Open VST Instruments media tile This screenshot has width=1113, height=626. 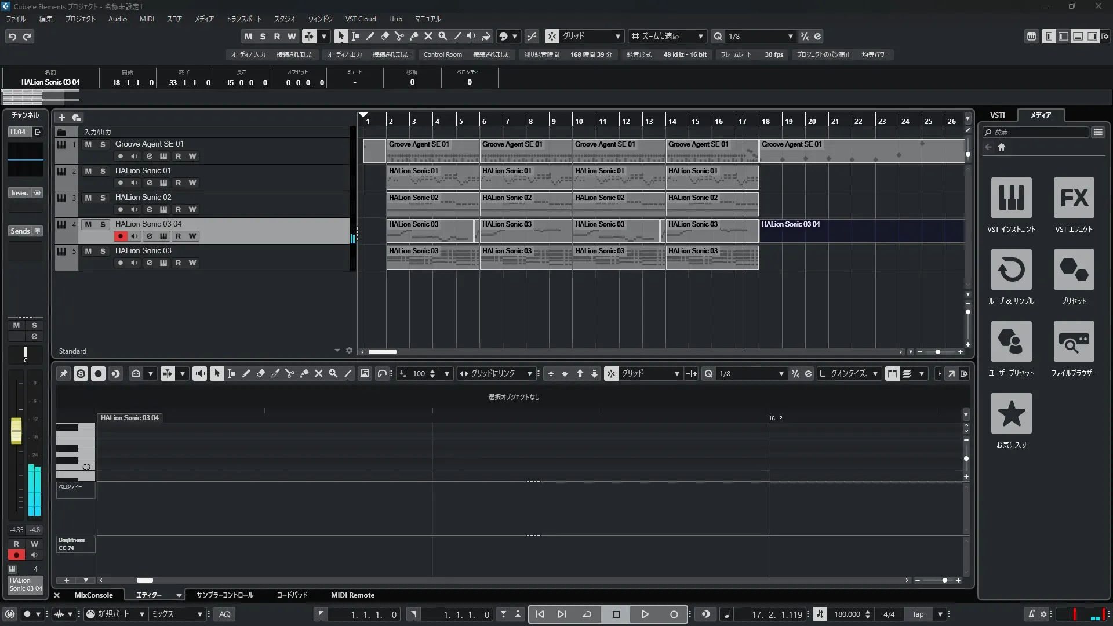tap(1011, 198)
